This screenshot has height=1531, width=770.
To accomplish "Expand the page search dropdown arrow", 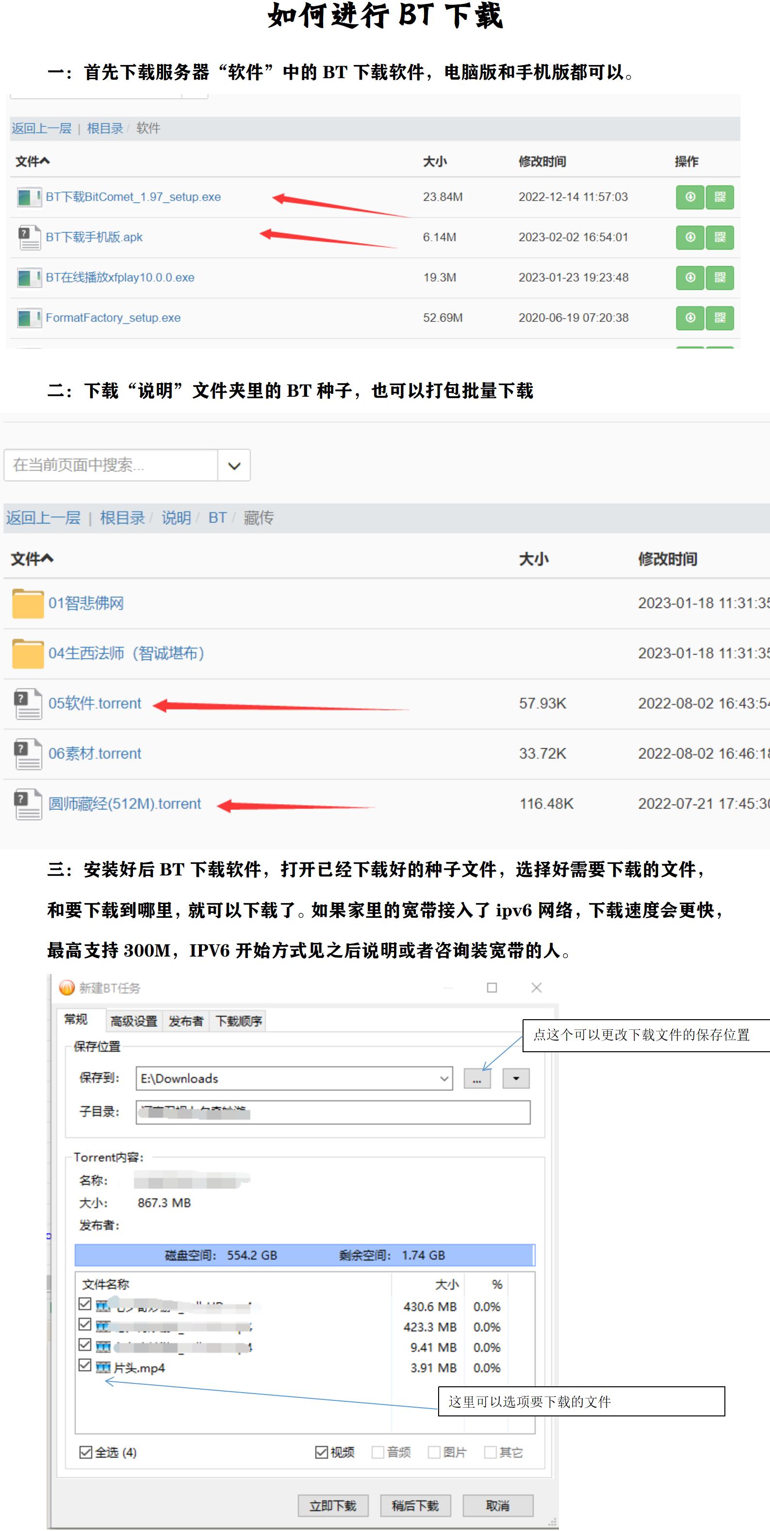I will pyautogui.click(x=234, y=465).
